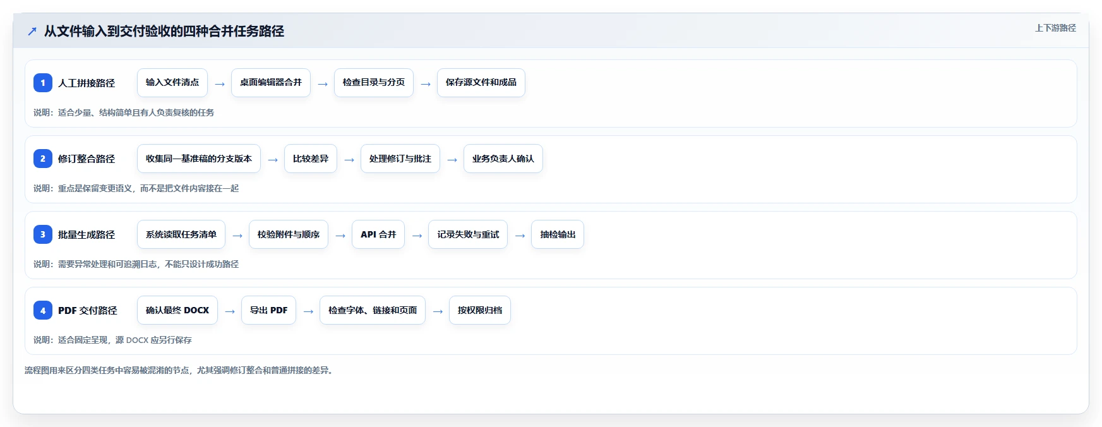
Task: Click the arrow before the 按权限归档 step
Action: (x=438, y=311)
